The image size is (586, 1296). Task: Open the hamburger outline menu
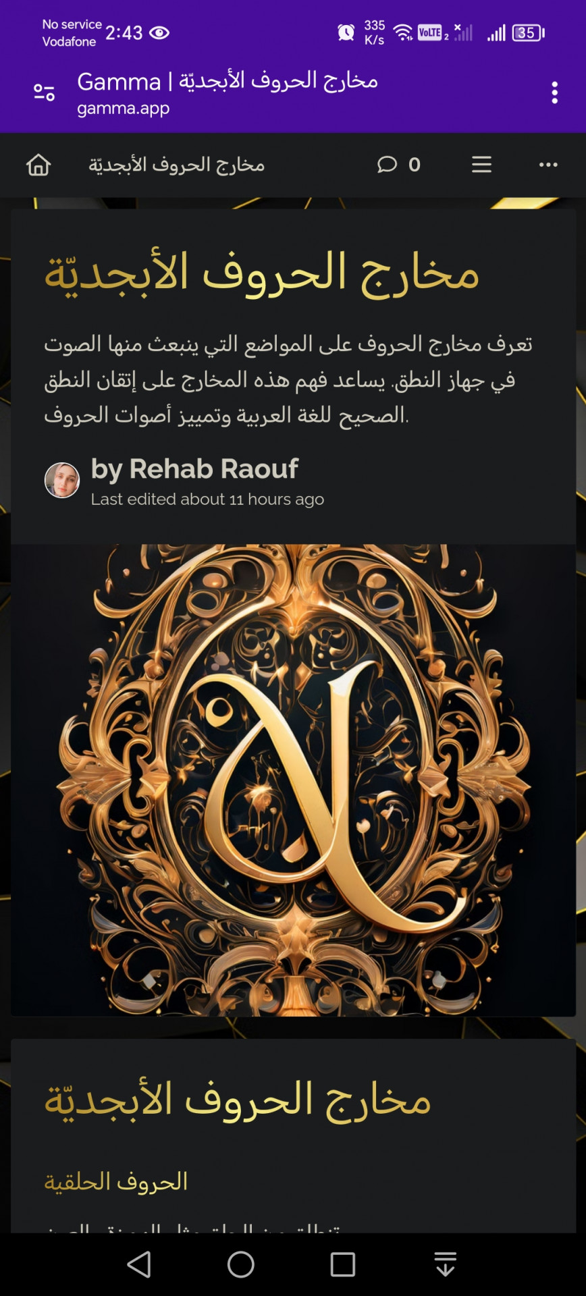tap(481, 165)
